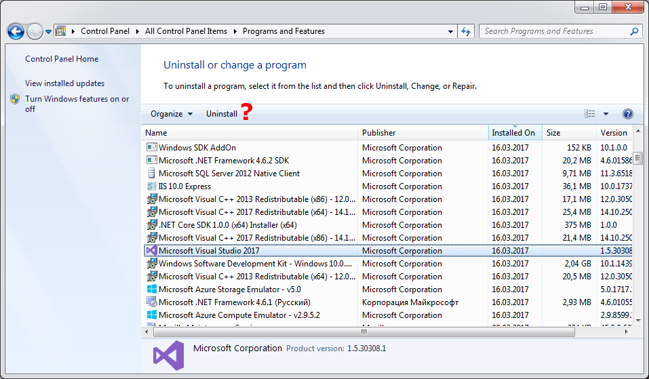
Task: Expand the arrow after All Control Panel Items
Action: click(235, 31)
